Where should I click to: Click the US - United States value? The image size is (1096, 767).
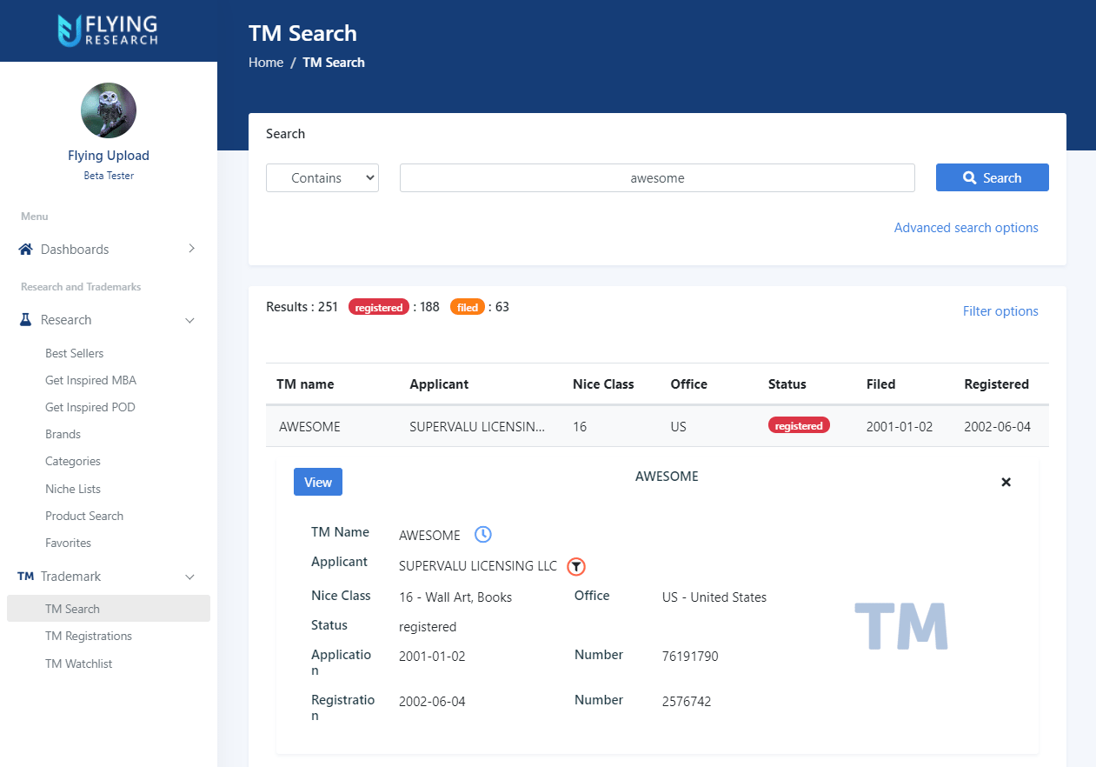click(714, 597)
